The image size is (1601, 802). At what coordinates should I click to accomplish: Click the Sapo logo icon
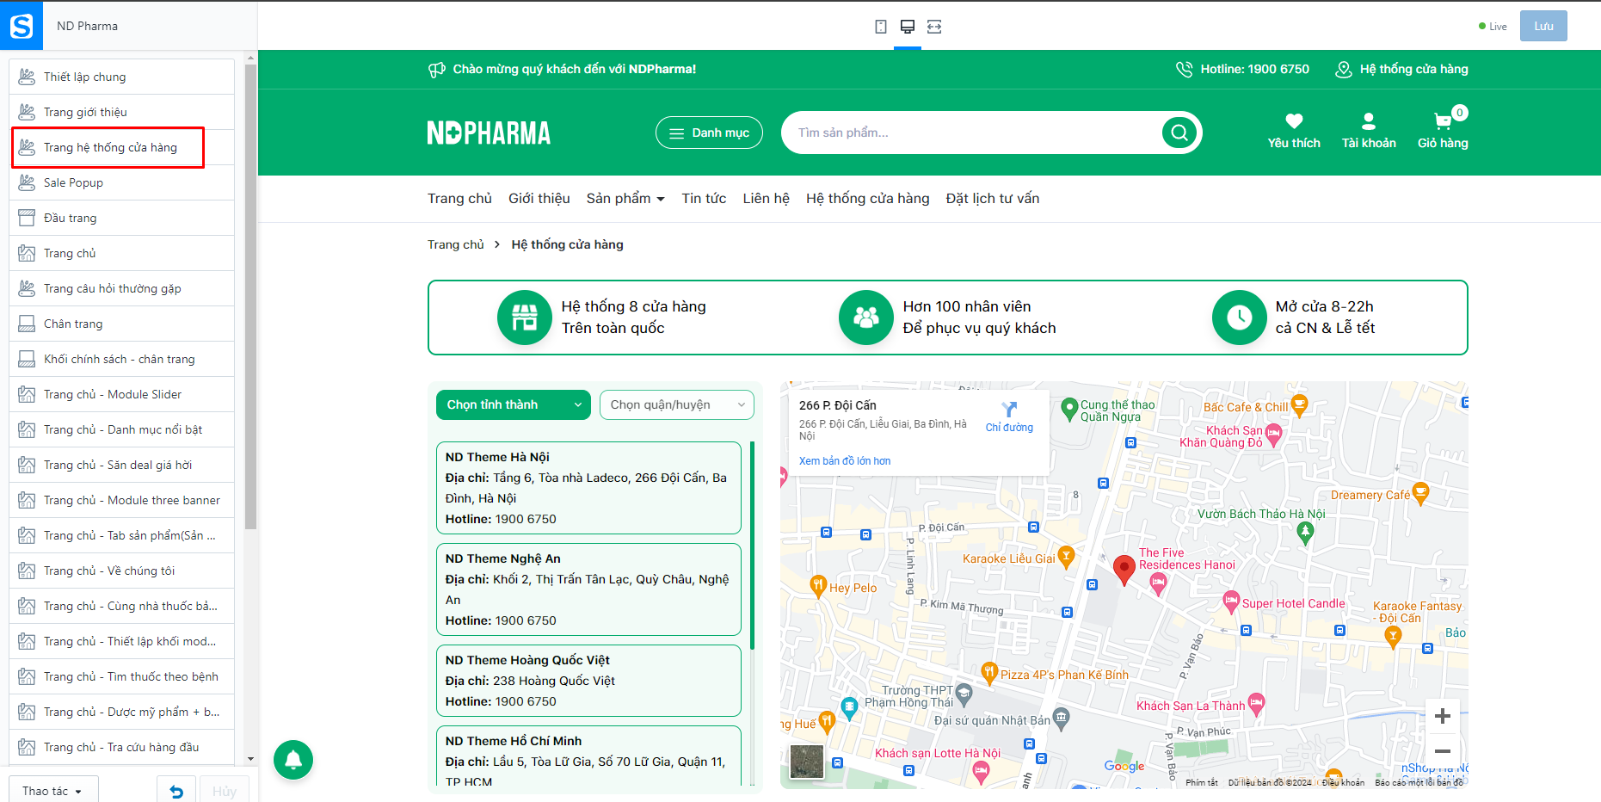point(22,26)
